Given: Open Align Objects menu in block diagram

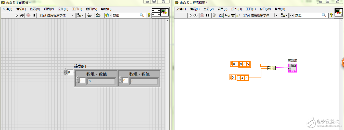Looking at the screenshot, I should pyautogui.click(x=284, y=15).
